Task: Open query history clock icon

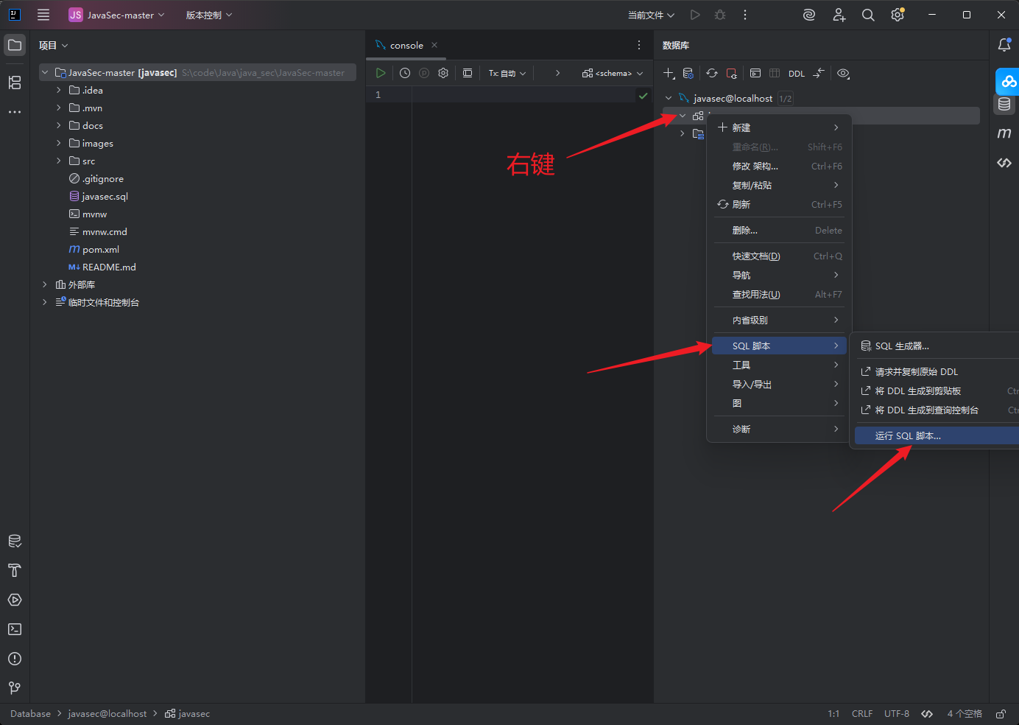Action: click(x=405, y=73)
